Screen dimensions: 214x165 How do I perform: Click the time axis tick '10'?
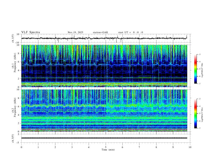click(190, 147)
